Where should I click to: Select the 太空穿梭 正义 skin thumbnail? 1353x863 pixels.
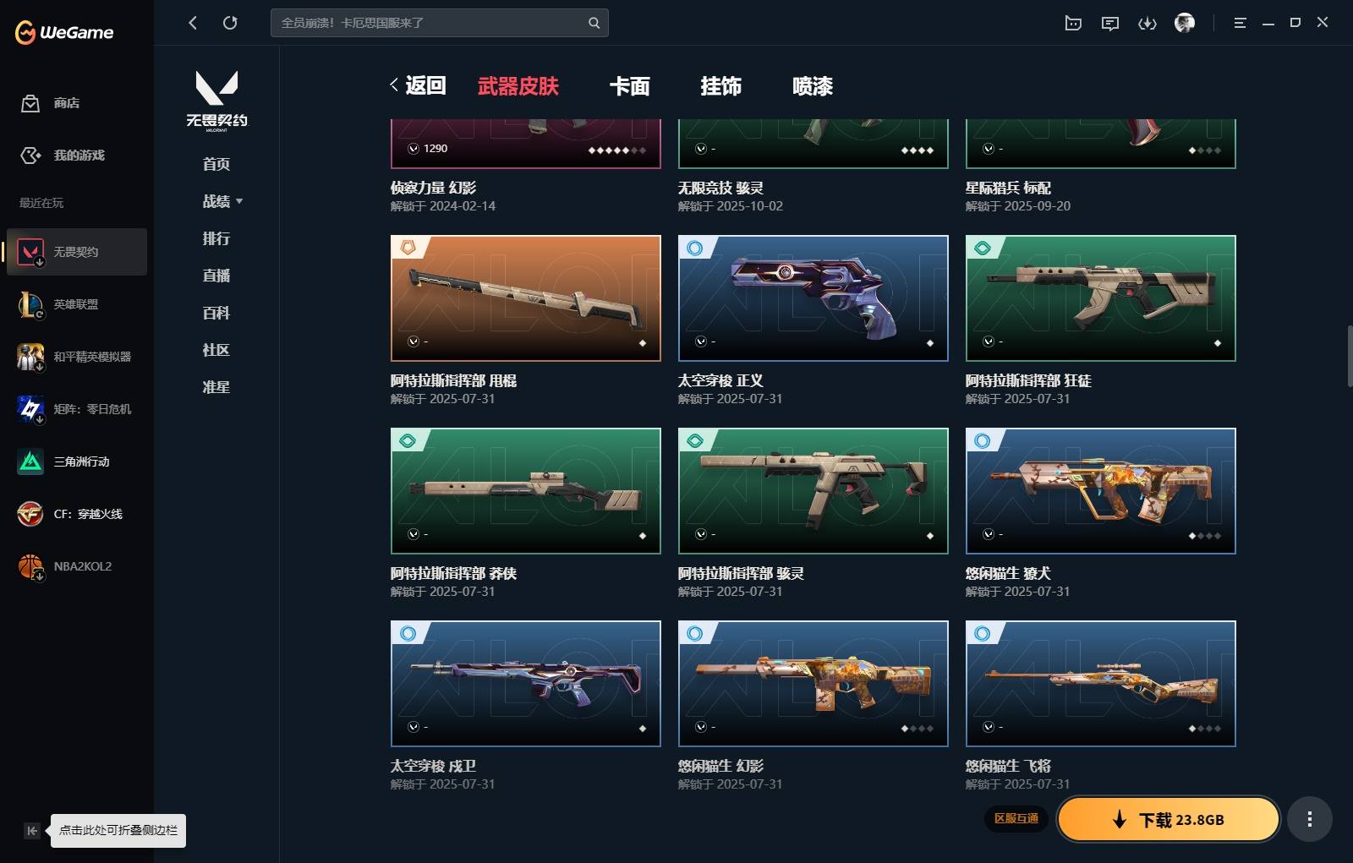[813, 298]
